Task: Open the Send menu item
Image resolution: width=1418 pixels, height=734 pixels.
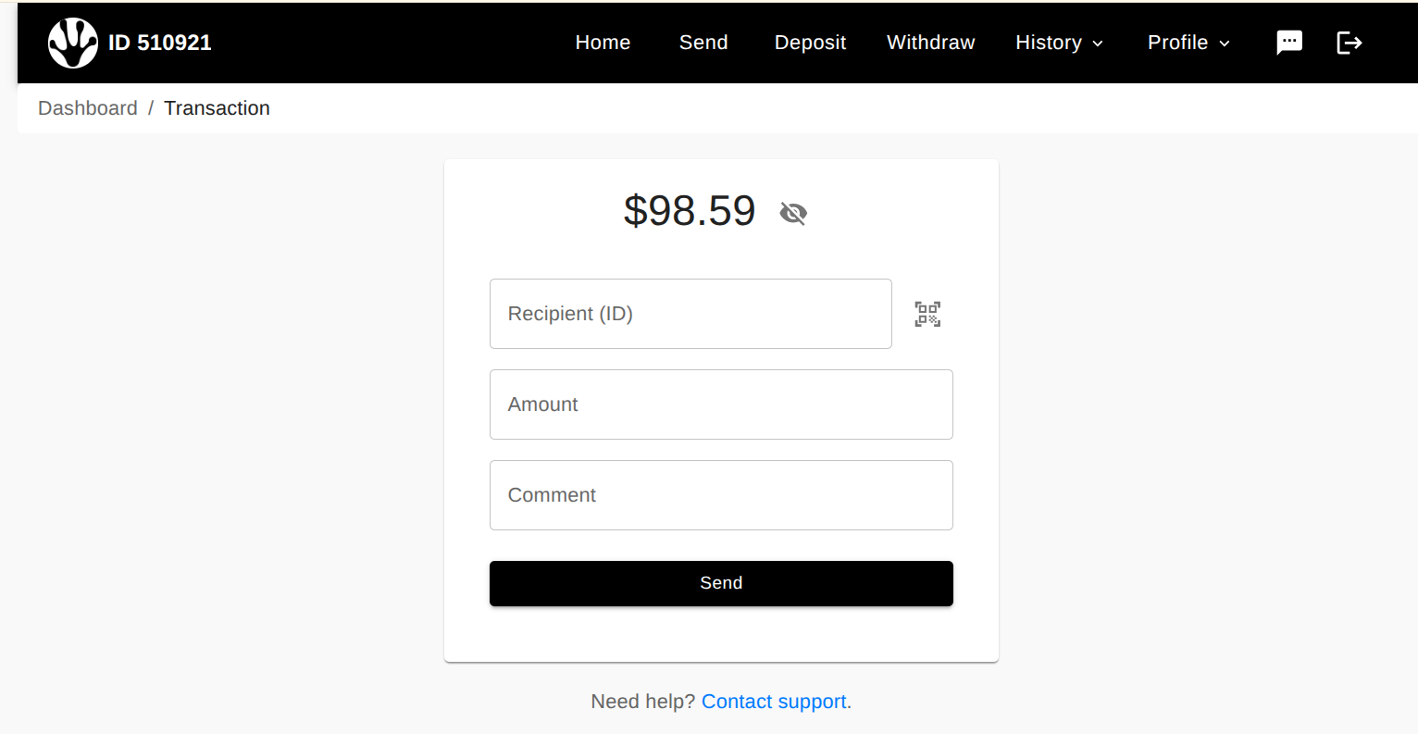Action: 703,43
